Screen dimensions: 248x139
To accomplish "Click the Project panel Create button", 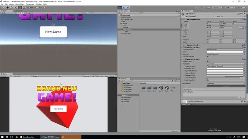I will click(x=122, y=81).
